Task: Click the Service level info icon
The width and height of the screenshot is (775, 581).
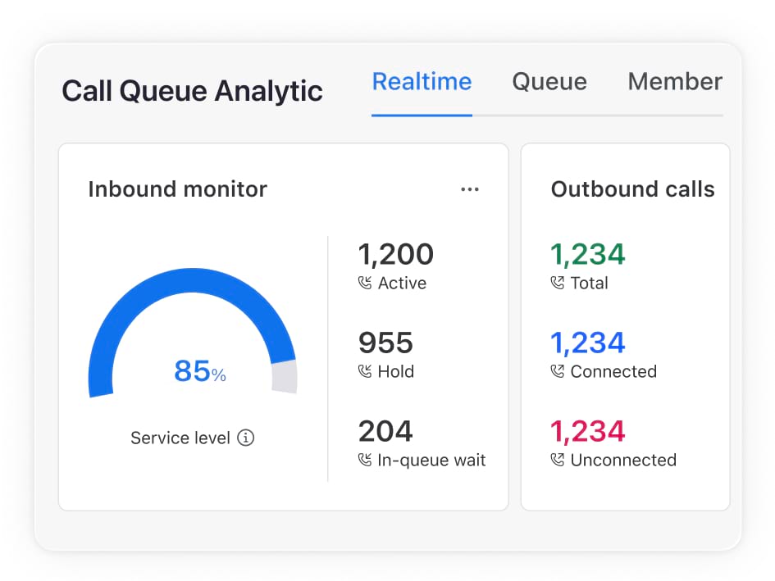Action: (245, 438)
